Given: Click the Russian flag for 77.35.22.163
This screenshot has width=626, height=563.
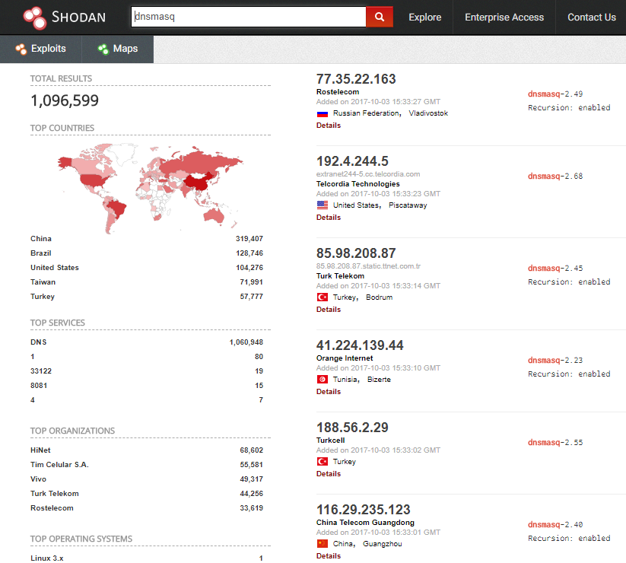Looking at the screenshot, I should click(x=323, y=114).
